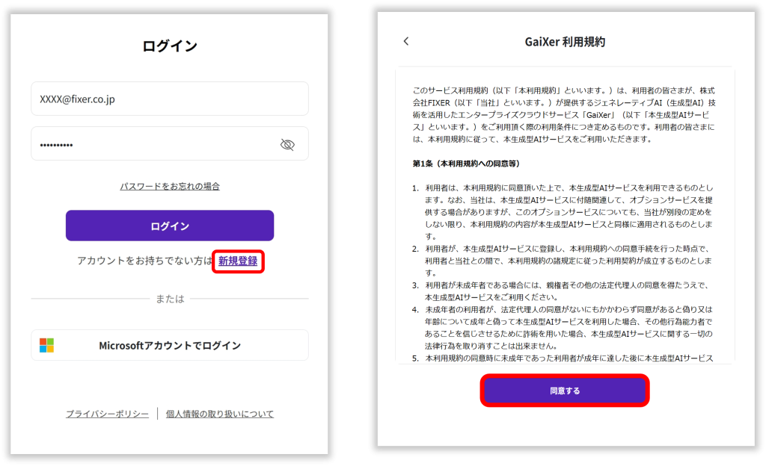Open the パスワードをお忘れの場合 link

tap(170, 186)
